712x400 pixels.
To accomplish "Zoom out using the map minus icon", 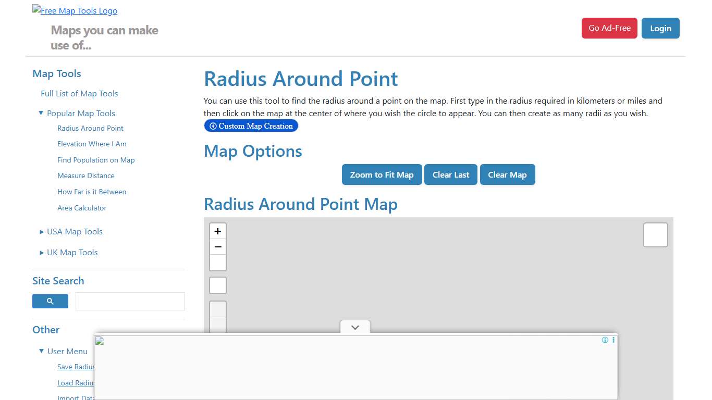I will pos(217,246).
